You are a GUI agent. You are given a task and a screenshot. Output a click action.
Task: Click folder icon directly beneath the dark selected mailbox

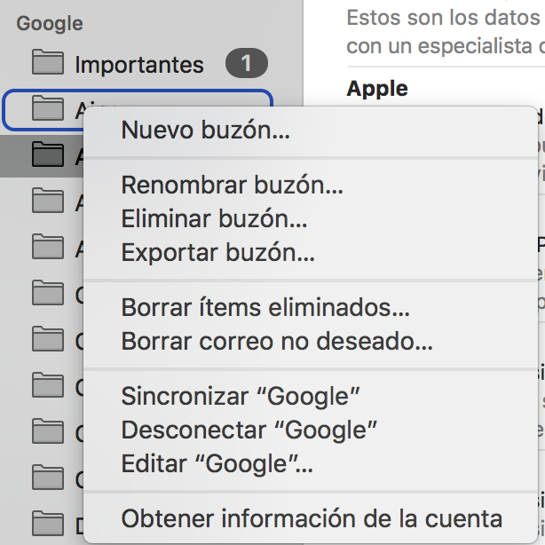coord(48,201)
